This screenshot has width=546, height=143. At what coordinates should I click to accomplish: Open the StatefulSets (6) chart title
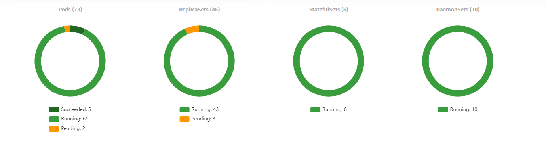click(329, 10)
